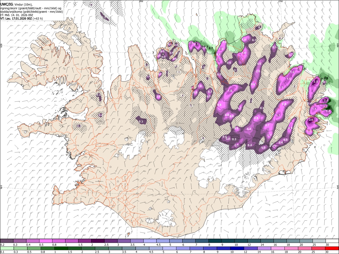339x254 pixels.
Task: Click the darkest green swatch between 1 and 1.5, lower row
Action: [61, 248]
